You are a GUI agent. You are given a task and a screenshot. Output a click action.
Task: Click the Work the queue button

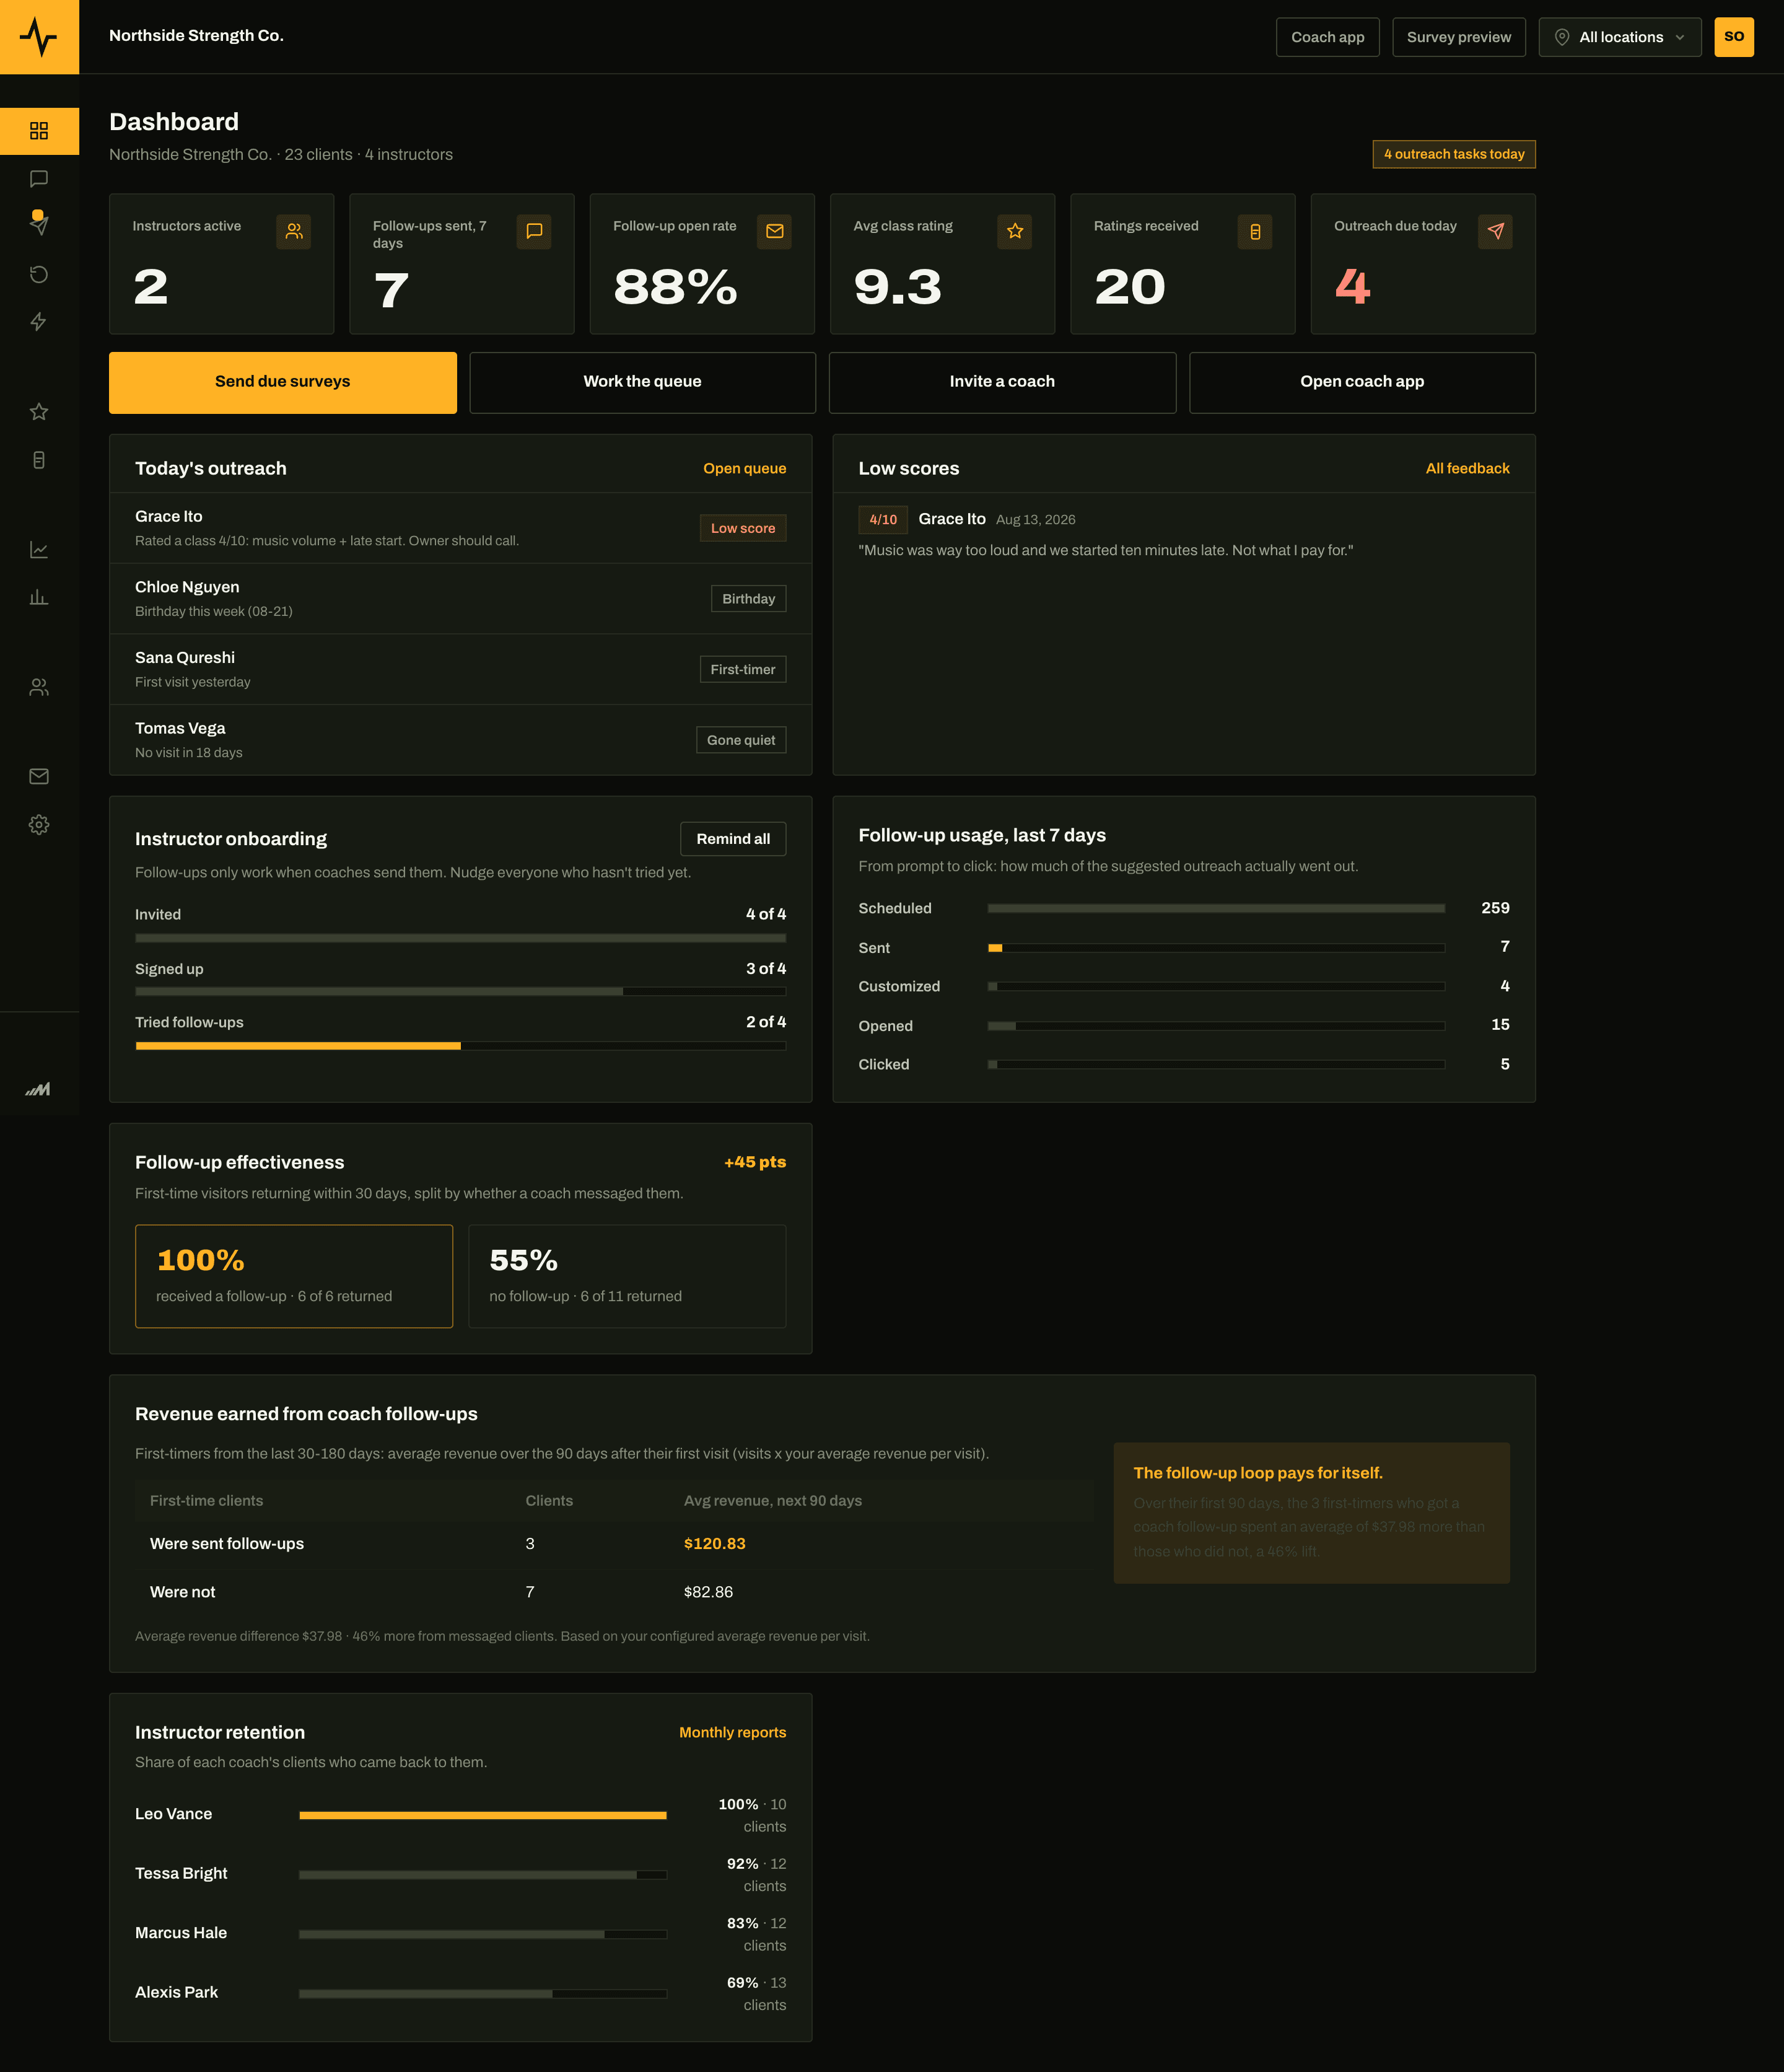[x=642, y=382]
